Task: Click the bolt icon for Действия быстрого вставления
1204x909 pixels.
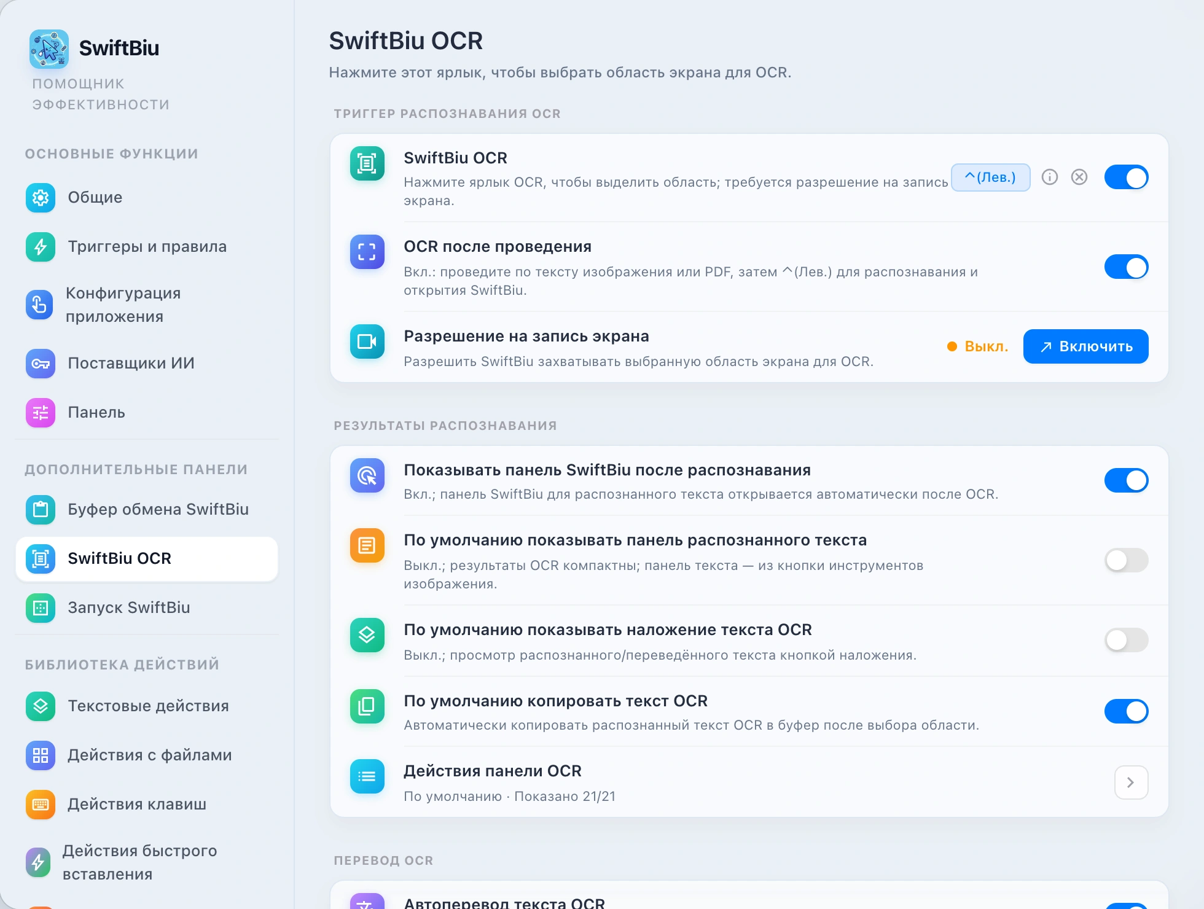Action: tap(38, 862)
